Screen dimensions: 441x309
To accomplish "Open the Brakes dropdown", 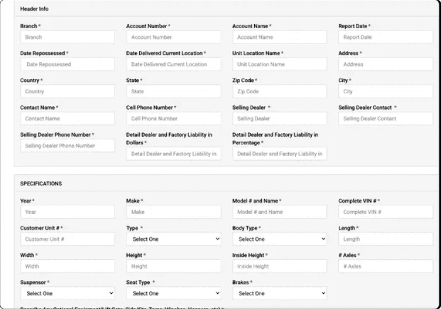I will [280, 293].
